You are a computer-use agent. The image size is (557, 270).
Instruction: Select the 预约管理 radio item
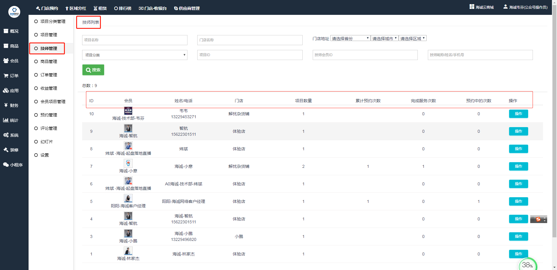(x=36, y=115)
